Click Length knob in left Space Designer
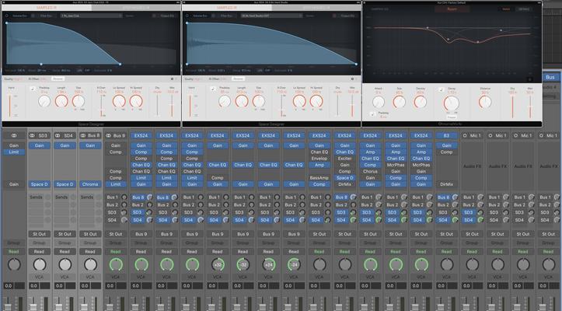 (61, 101)
